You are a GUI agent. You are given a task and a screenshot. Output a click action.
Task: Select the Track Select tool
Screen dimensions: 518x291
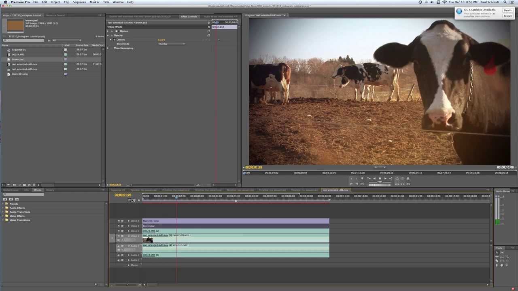(x=502, y=252)
